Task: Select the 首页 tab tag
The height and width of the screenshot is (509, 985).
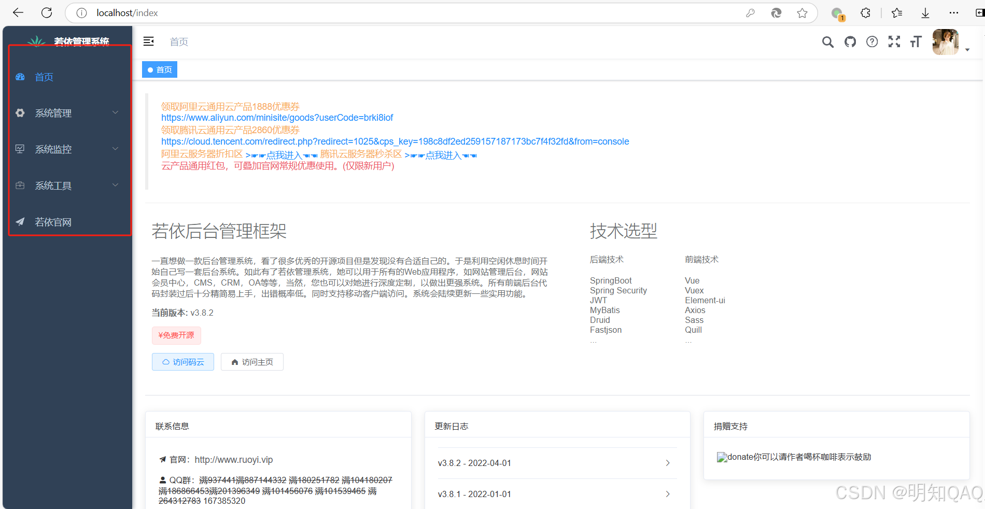Action: [159, 69]
